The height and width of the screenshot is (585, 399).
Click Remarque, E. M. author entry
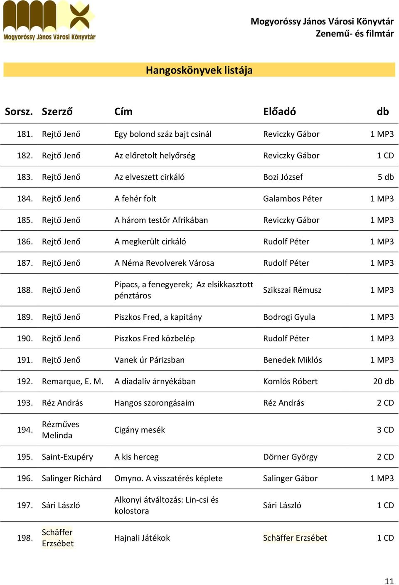pyautogui.click(x=73, y=382)
